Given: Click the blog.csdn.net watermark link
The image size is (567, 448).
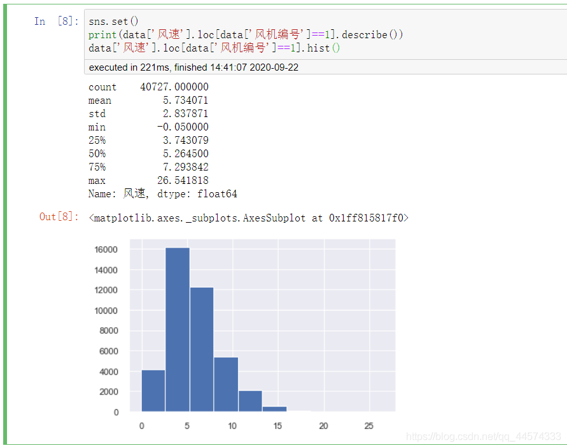Looking at the screenshot, I should point(484,437).
